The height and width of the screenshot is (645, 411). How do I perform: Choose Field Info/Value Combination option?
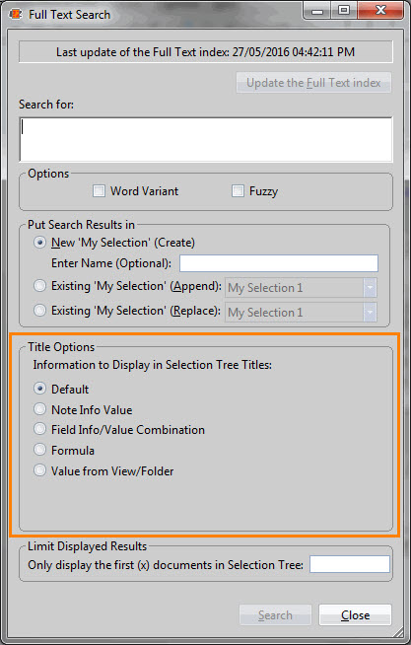(39, 429)
